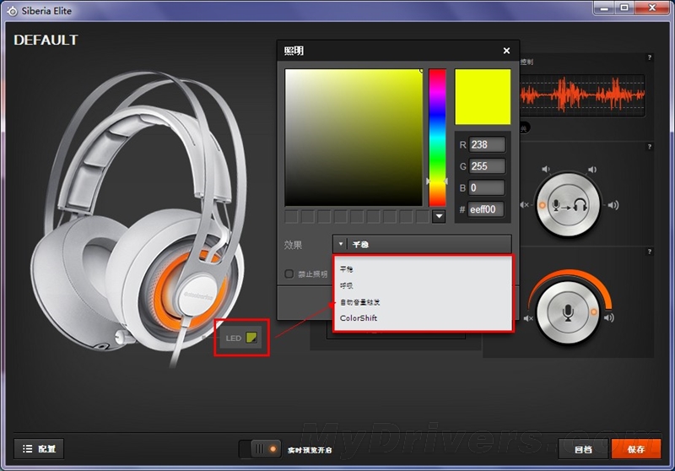Open help for the audio waveform panel
This screenshot has height=471, width=675.
click(x=649, y=57)
